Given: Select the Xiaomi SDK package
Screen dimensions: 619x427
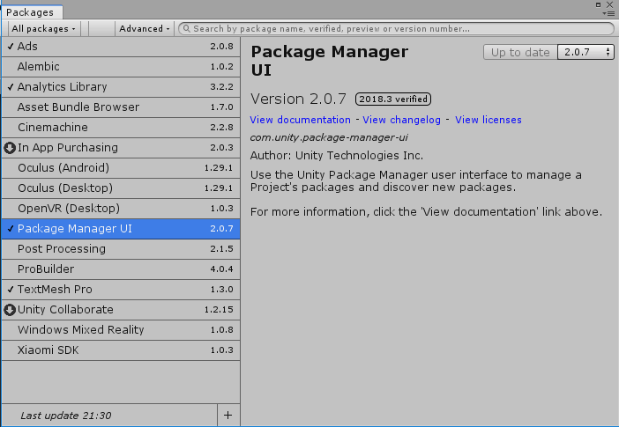Looking at the screenshot, I should pyautogui.click(x=121, y=350).
